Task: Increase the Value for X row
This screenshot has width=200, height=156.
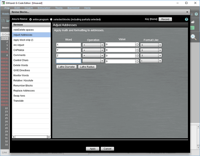Action: [137, 43]
